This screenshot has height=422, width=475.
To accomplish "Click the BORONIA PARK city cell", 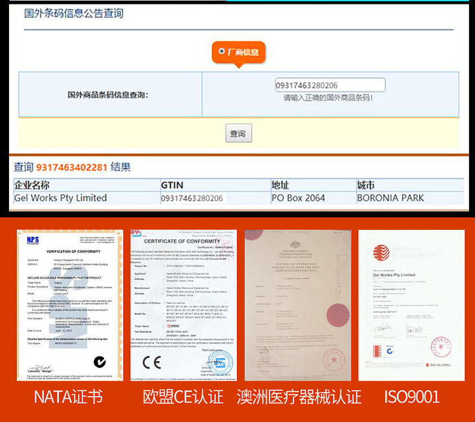I will 390,198.
